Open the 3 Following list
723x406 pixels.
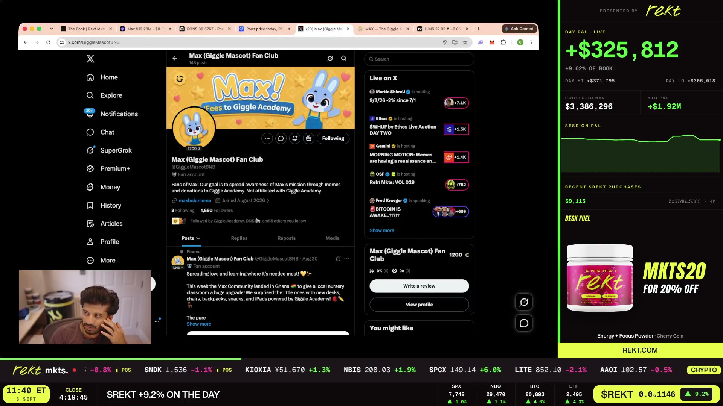click(x=183, y=211)
